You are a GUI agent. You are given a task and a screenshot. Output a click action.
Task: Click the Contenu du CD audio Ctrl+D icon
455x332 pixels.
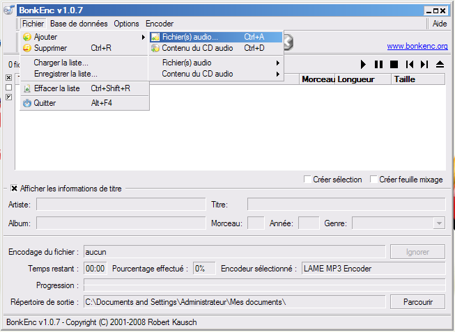(155, 48)
